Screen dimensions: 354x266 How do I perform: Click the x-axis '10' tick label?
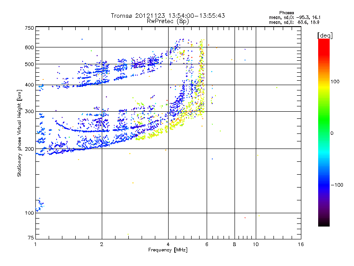[x=256, y=244]
